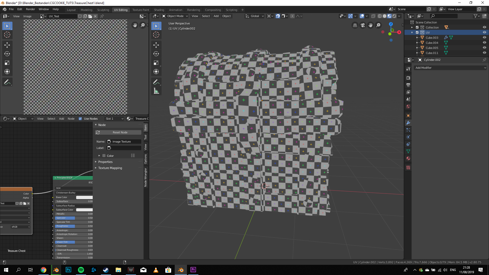Screen dimensions: 489x275
Task: Open the Render menu
Action: 30,9
